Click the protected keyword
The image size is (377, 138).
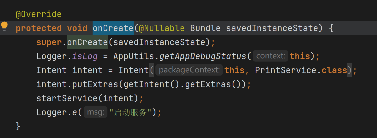(x=38, y=28)
